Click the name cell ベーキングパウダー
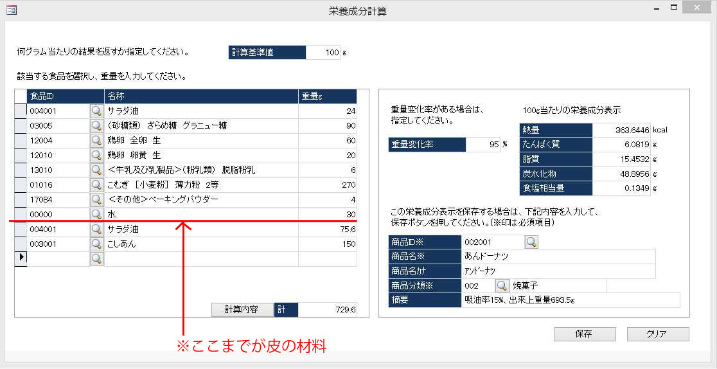 pyautogui.click(x=201, y=200)
